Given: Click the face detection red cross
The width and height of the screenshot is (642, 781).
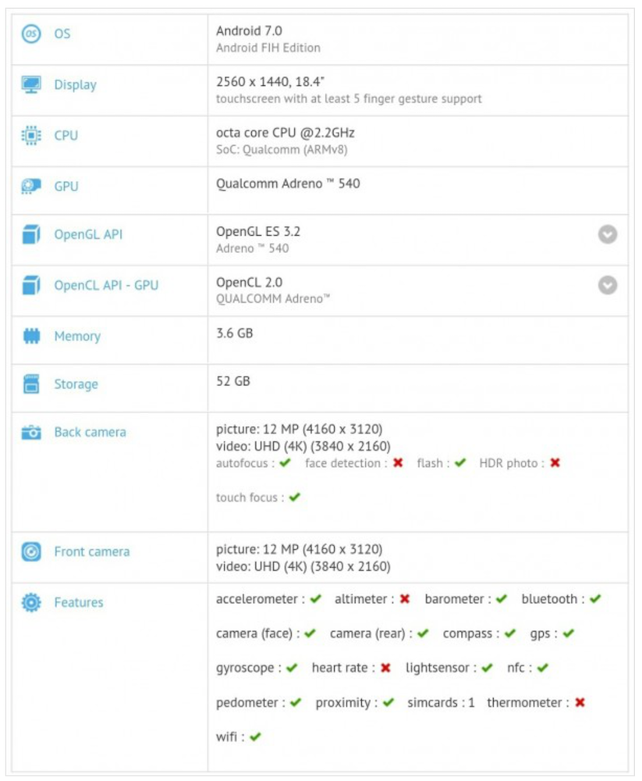Looking at the screenshot, I should pyautogui.click(x=398, y=463).
